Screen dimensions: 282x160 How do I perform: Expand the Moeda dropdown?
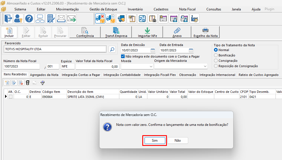click(x=151, y=66)
